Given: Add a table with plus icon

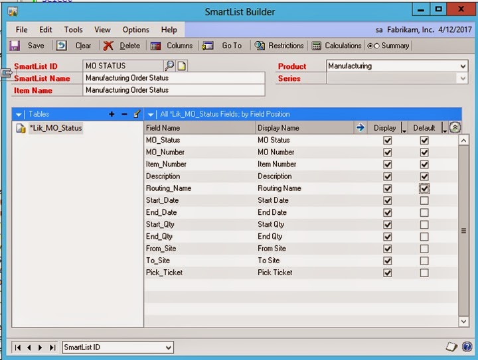Looking at the screenshot, I should pos(112,114).
